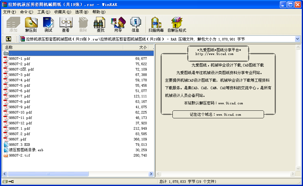Click the Test archive toolbar icon
This screenshot has width=303, height=186.
pyautogui.click(x=48, y=25)
